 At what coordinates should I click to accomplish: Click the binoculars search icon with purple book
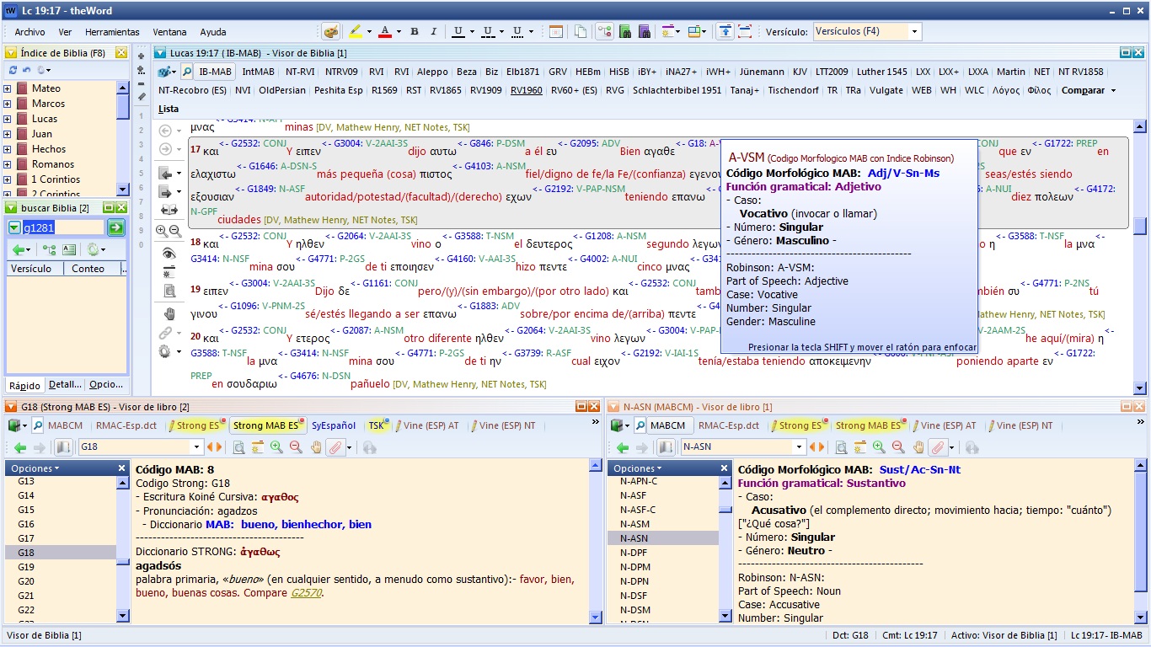(x=645, y=32)
